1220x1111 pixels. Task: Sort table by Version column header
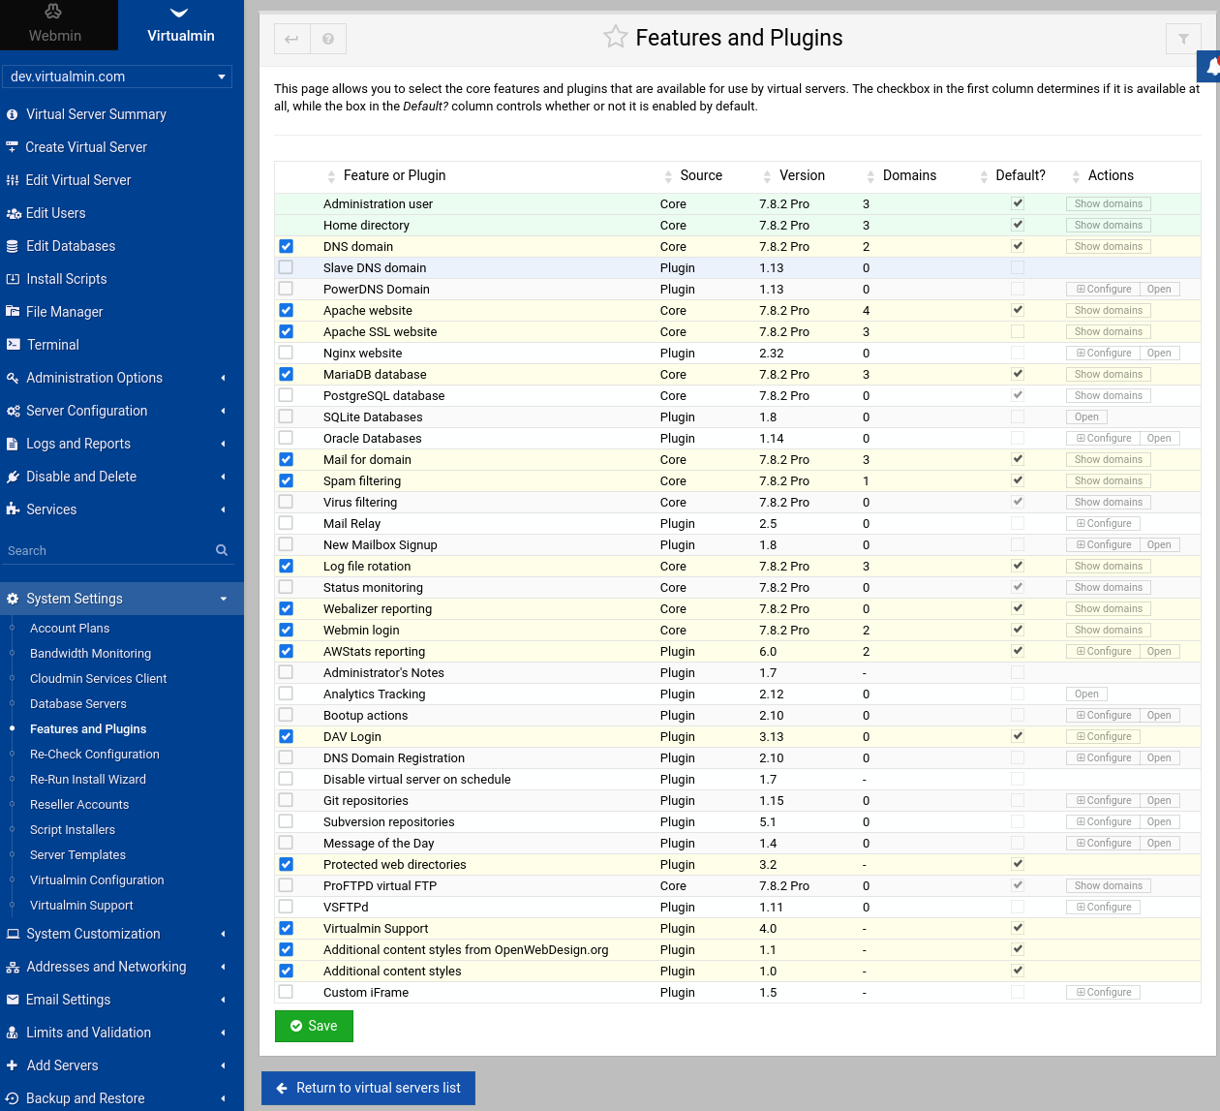pyautogui.click(x=802, y=175)
